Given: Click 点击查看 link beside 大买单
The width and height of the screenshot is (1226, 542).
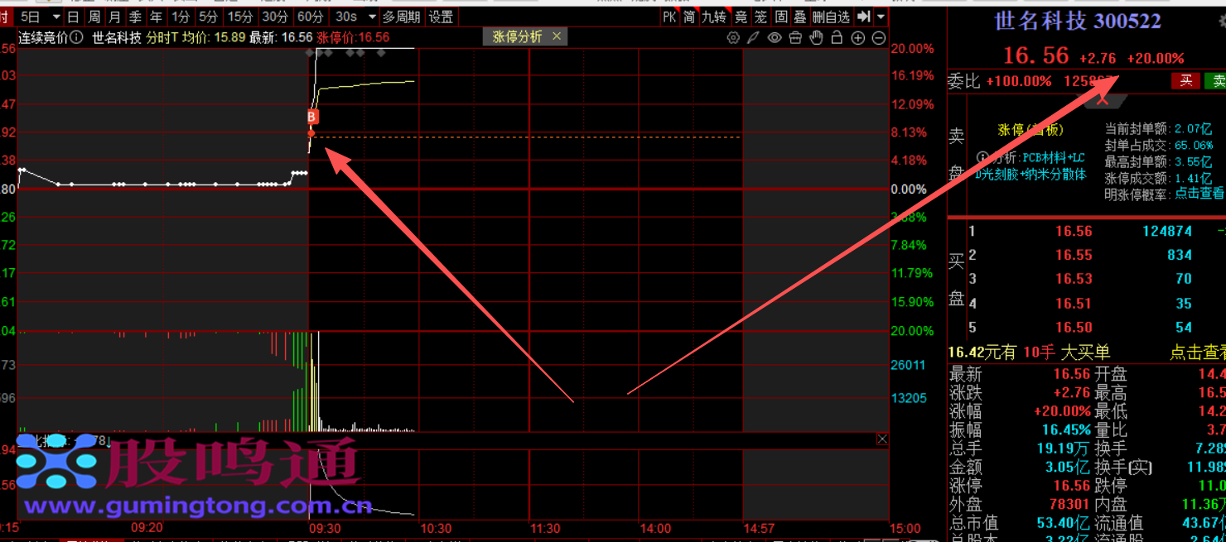Looking at the screenshot, I should (x=1198, y=353).
